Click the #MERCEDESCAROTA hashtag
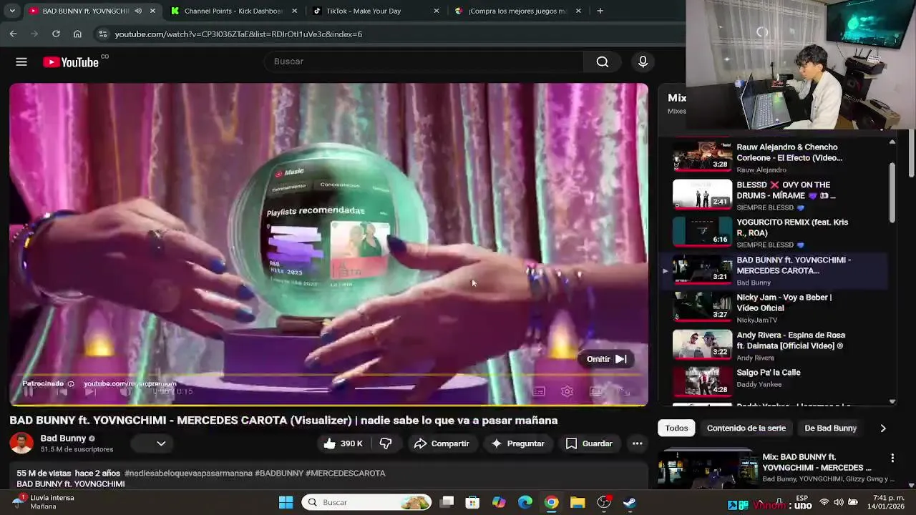This screenshot has width=916, height=515. click(345, 474)
